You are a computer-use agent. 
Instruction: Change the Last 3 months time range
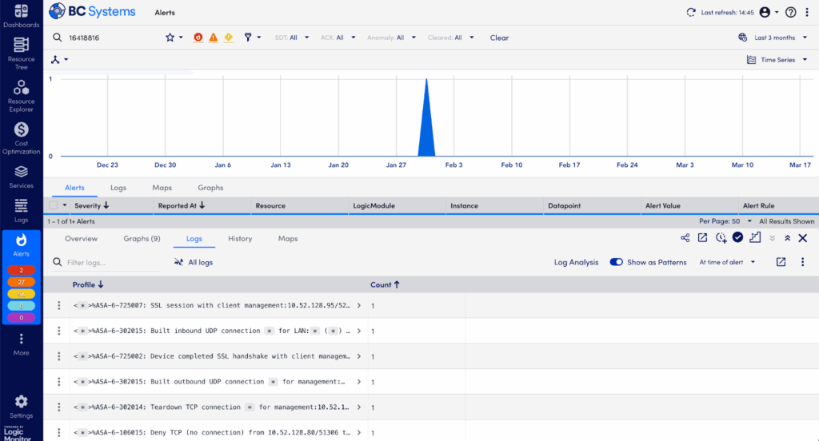click(x=773, y=38)
